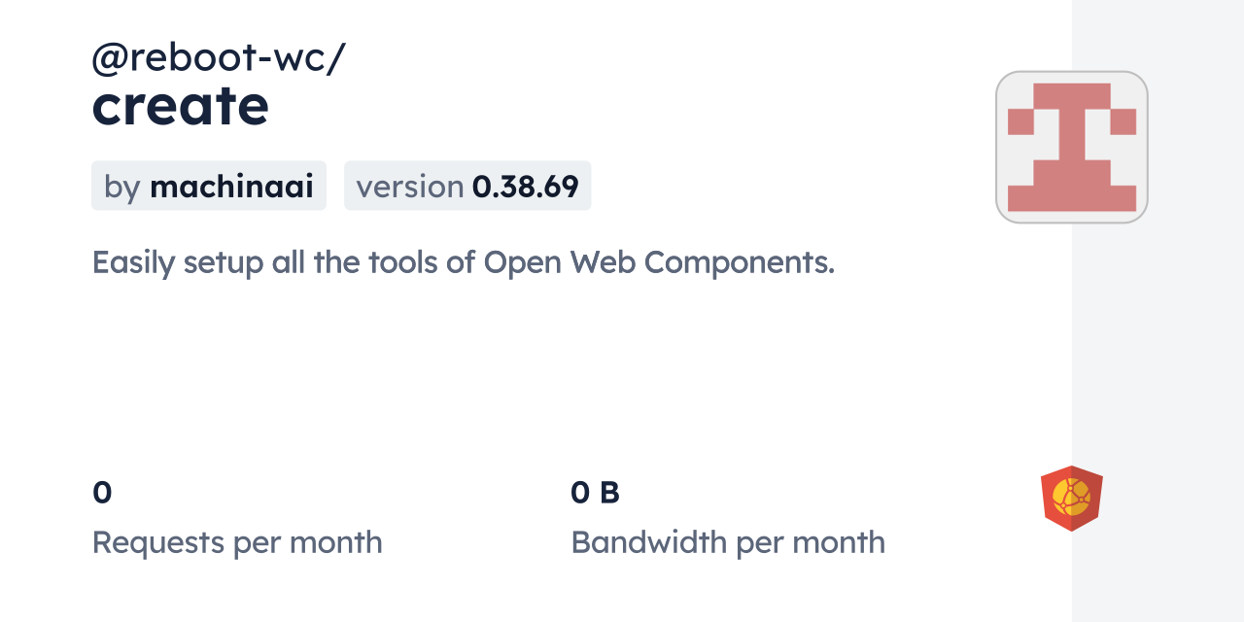Select the @reboot-wc/ scope text
The height and width of the screenshot is (622, 1244).
[218, 58]
